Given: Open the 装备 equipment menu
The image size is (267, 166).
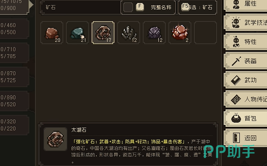Looking at the screenshot, I should click(246, 61).
